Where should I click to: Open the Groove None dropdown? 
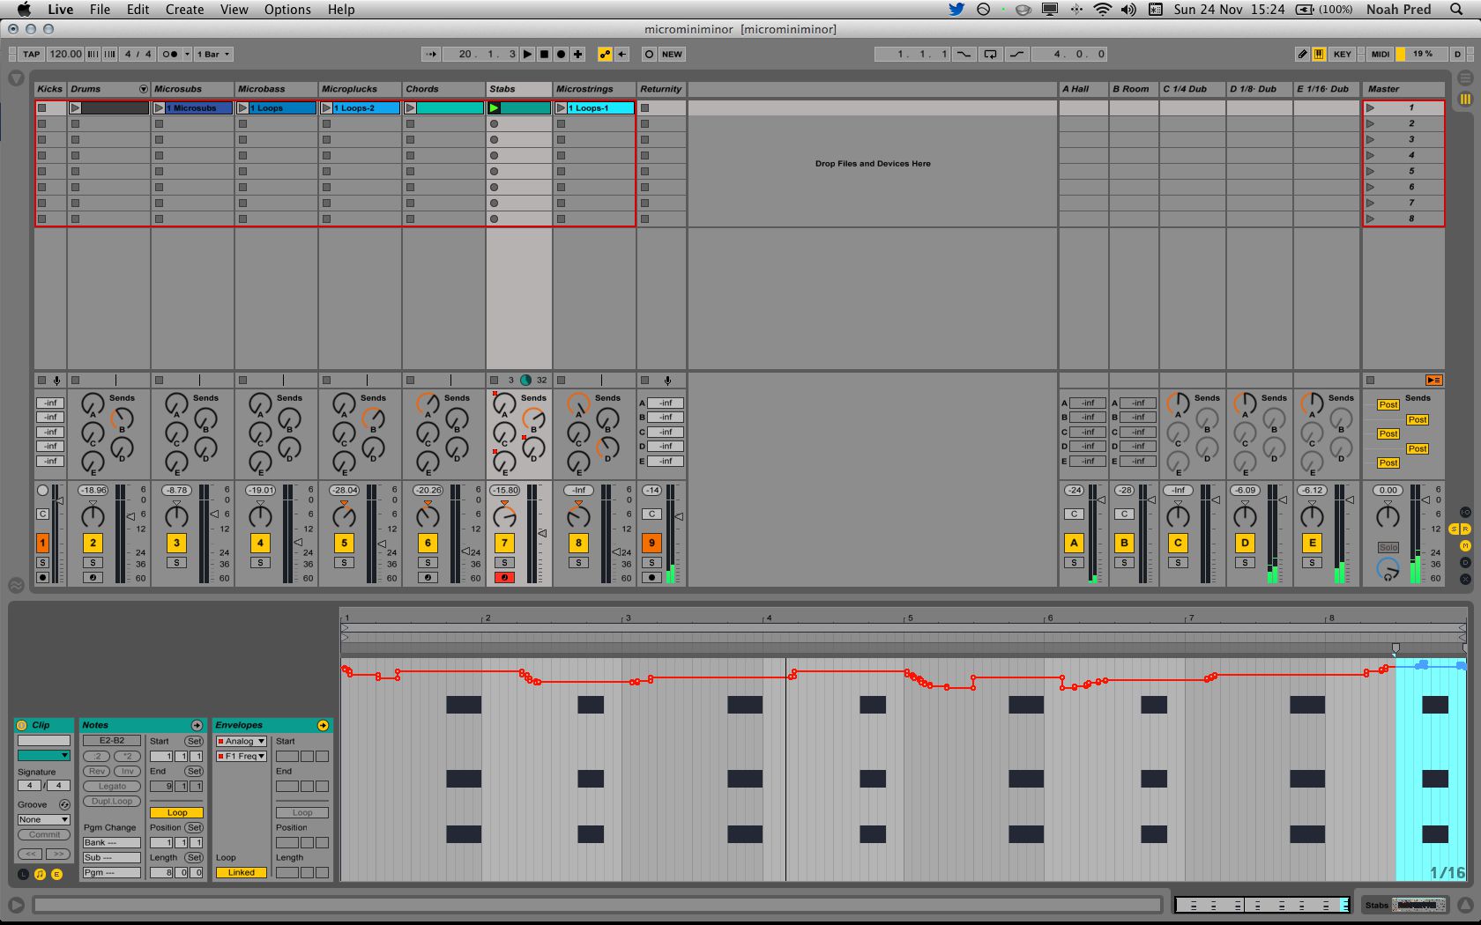pos(43,819)
